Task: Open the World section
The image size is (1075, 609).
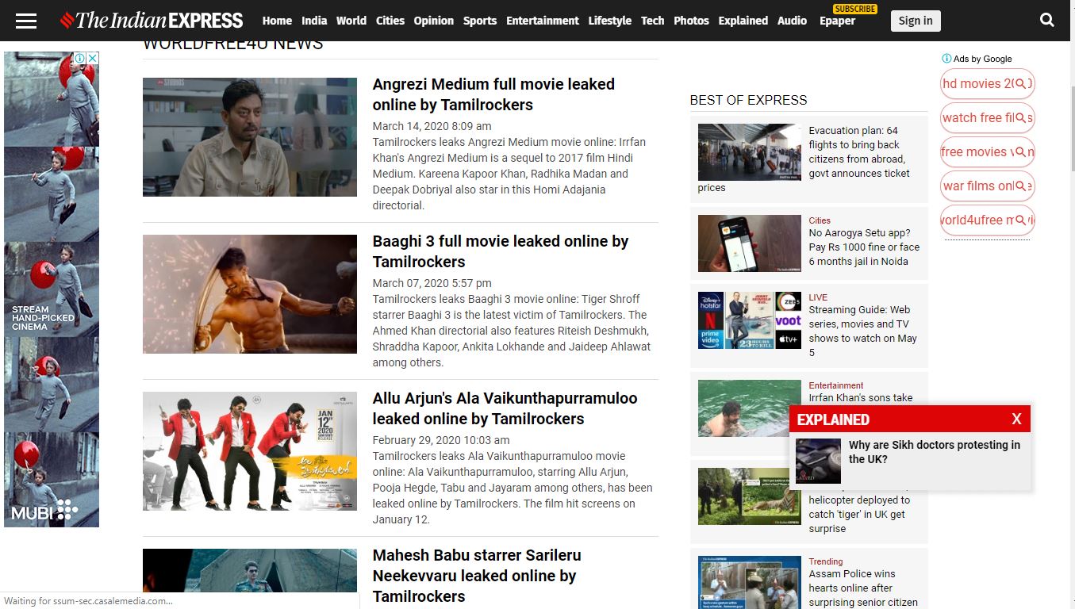Action: 351,21
